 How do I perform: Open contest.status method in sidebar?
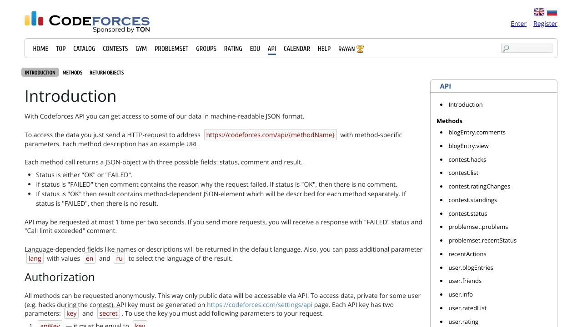point(468,213)
